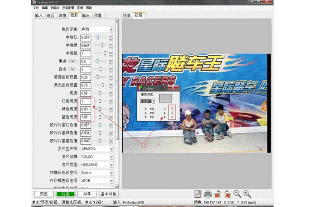311x207 pixels.
Task: Rotate image right with clockwise icon
Action: [x=227, y=193]
